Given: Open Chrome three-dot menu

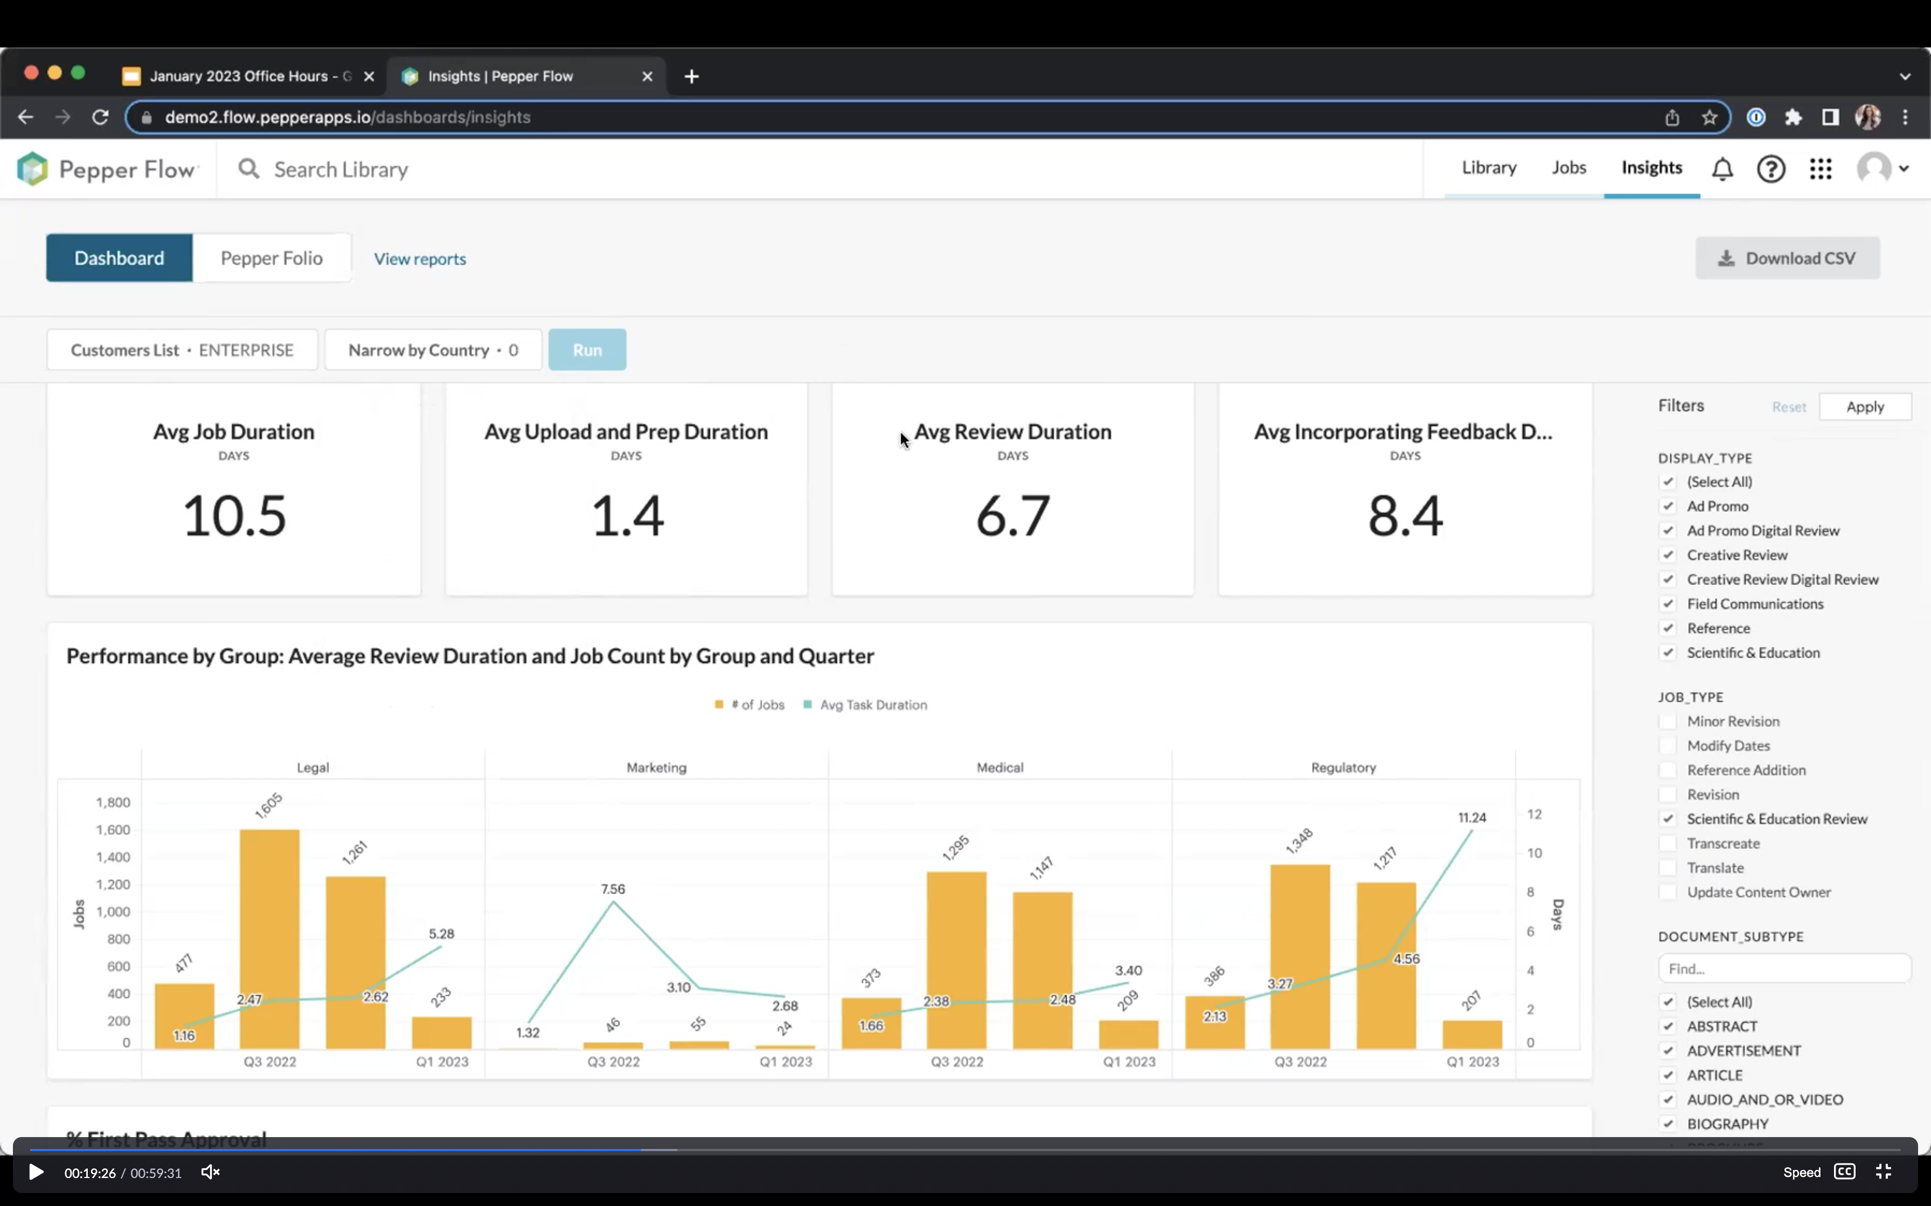Looking at the screenshot, I should click(1905, 117).
